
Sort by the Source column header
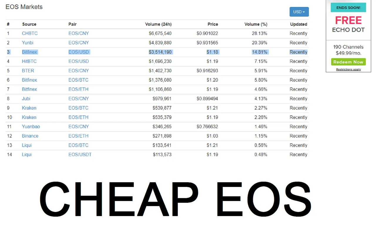click(x=29, y=24)
